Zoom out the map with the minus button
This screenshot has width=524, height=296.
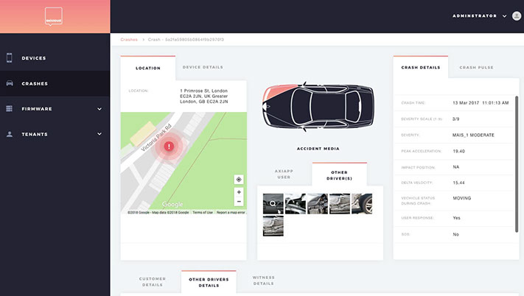click(x=239, y=201)
